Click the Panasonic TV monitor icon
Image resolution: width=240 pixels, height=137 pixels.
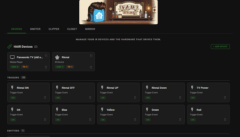click(x=12, y=57)
